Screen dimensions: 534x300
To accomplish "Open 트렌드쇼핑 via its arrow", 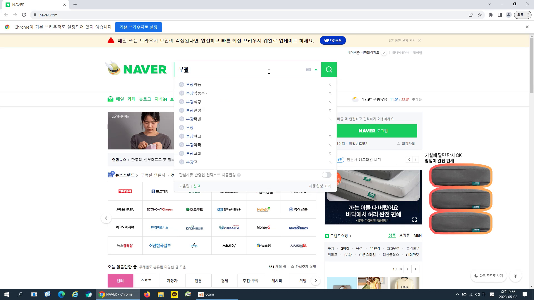I will click(350, 236).
